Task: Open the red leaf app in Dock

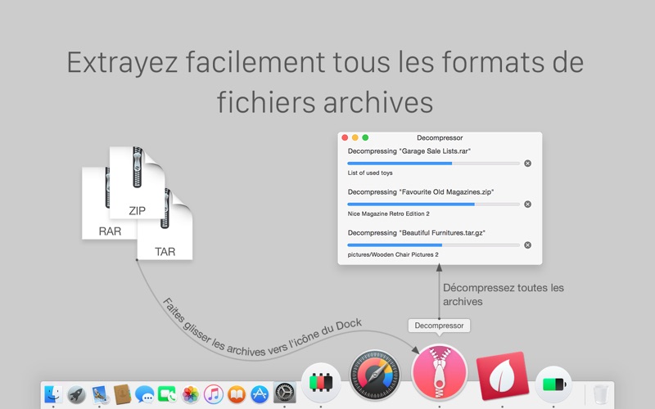Action: point(503,375)
